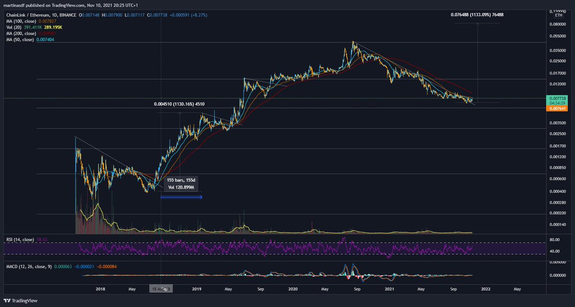The height and width of the screenshot is (307, 575).
Task: Click the 155 bars, 155d date range tooltip
Action: (181, 184)
